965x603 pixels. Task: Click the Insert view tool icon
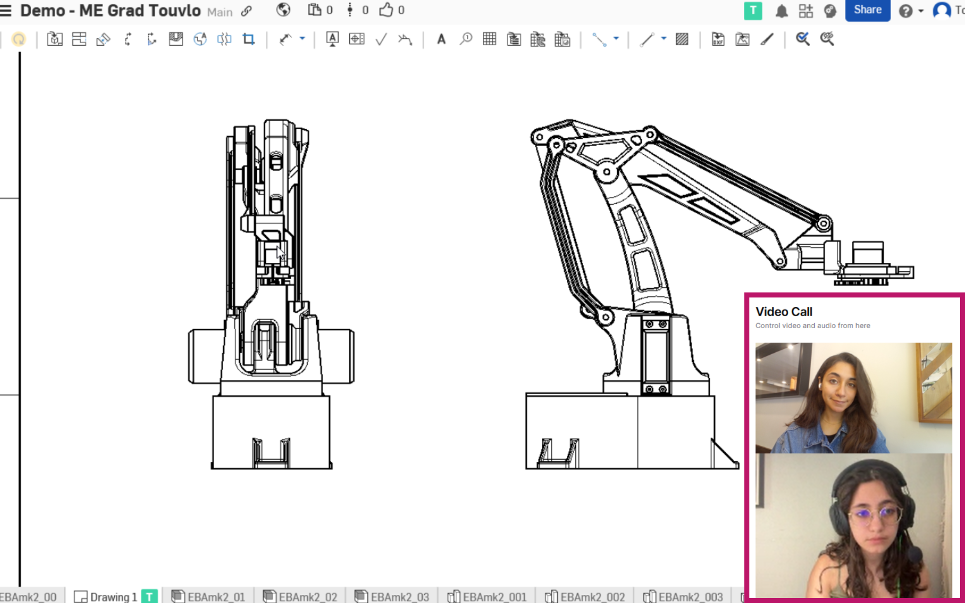click(x=55, y=39)
